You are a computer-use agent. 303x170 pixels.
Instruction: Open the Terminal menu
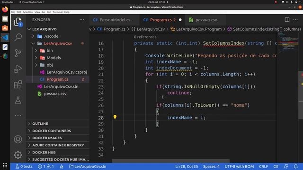58,12
